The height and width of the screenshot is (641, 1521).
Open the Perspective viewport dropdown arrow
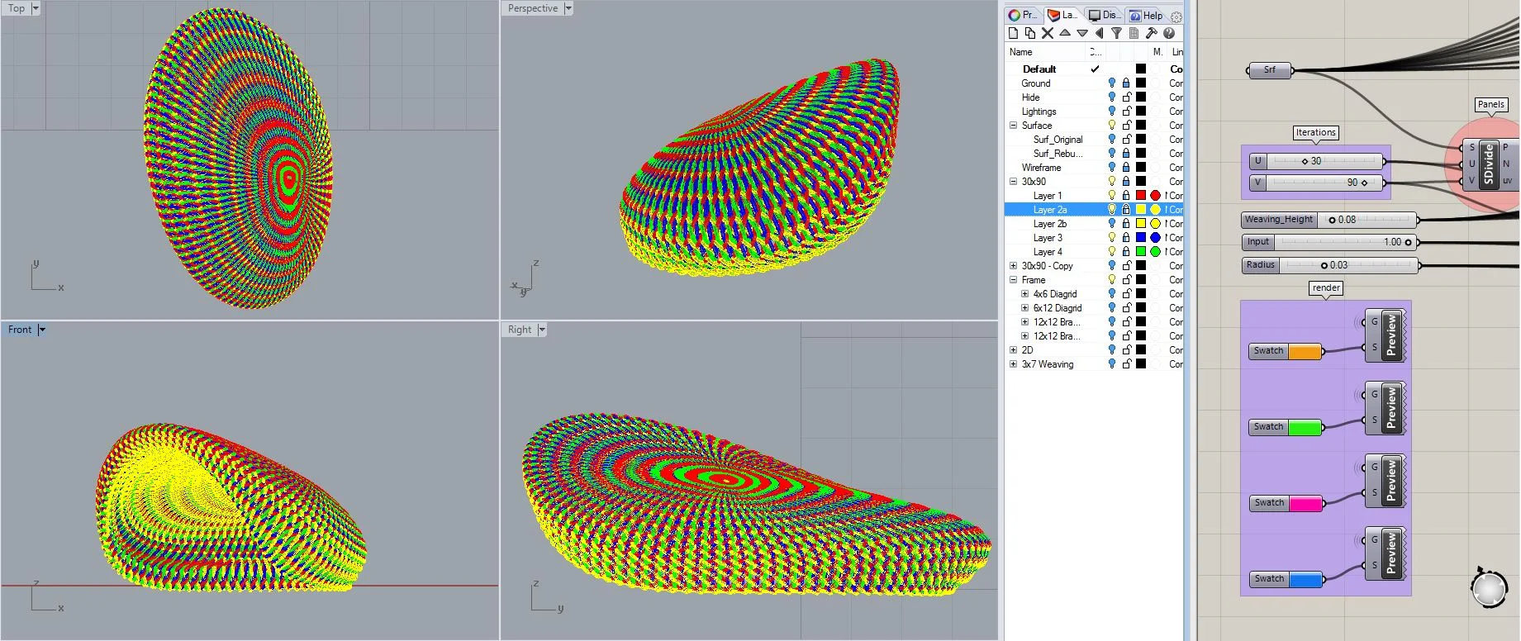click(x=568, y=8)
